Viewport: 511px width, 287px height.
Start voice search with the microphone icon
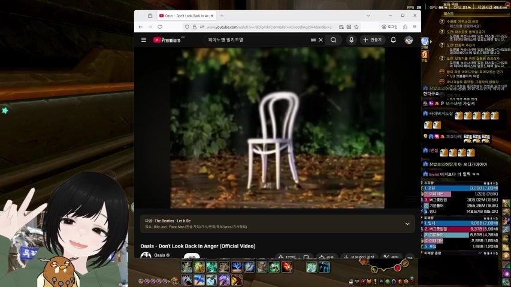click(x=351, y=40)
